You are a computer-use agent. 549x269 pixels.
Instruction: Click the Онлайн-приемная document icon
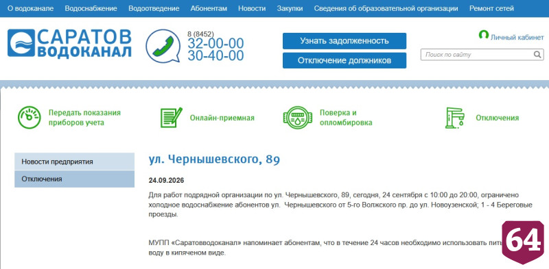click(x=171, y=118)
